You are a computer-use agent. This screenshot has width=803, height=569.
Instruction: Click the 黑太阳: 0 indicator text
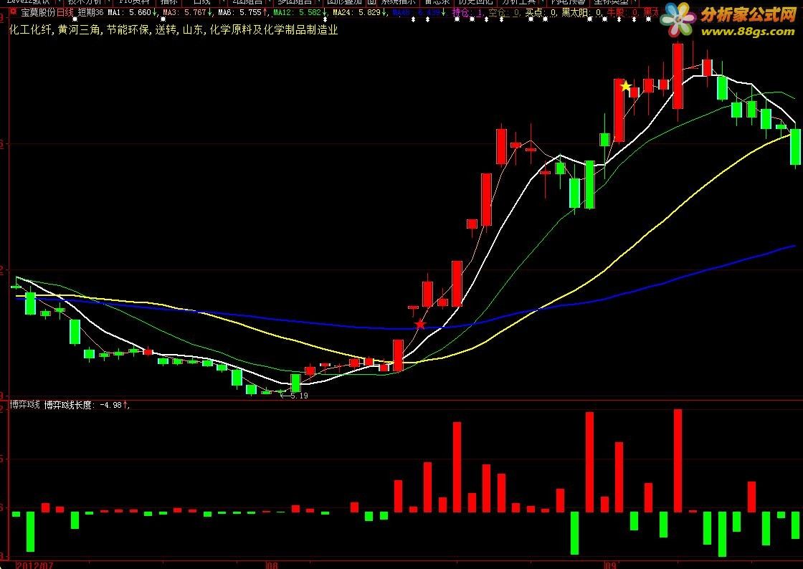[581, 12]
